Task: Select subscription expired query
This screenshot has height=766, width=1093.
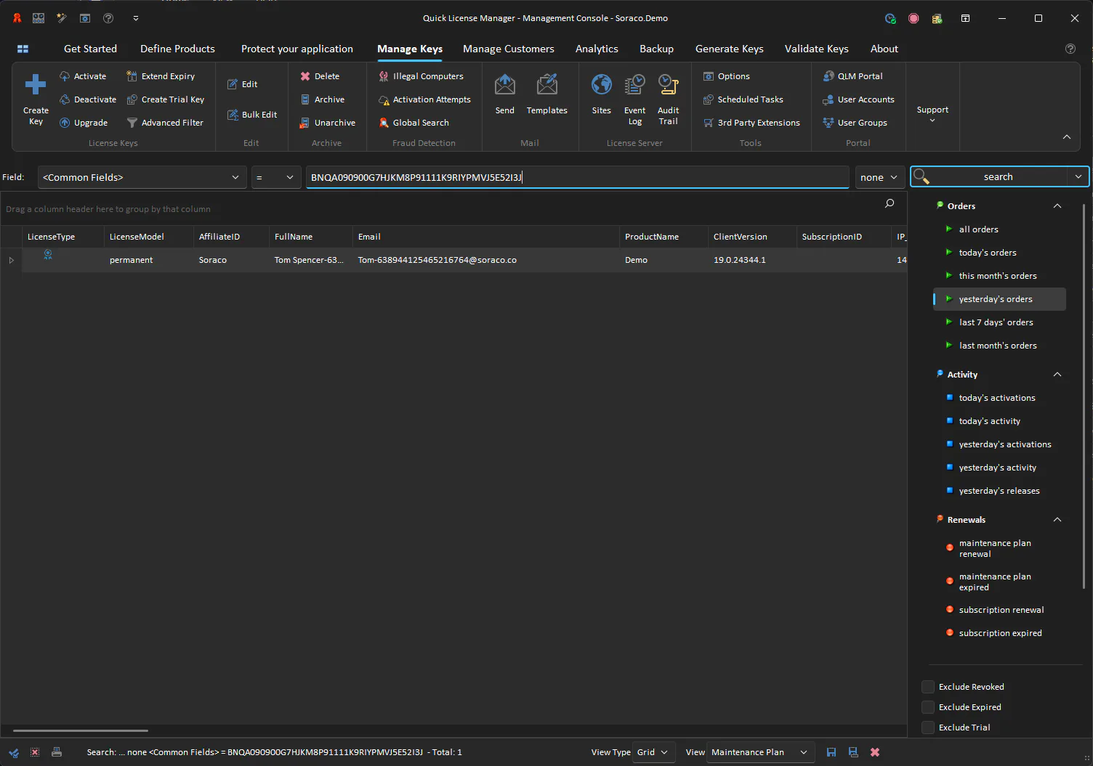Action: (1000, 633)
